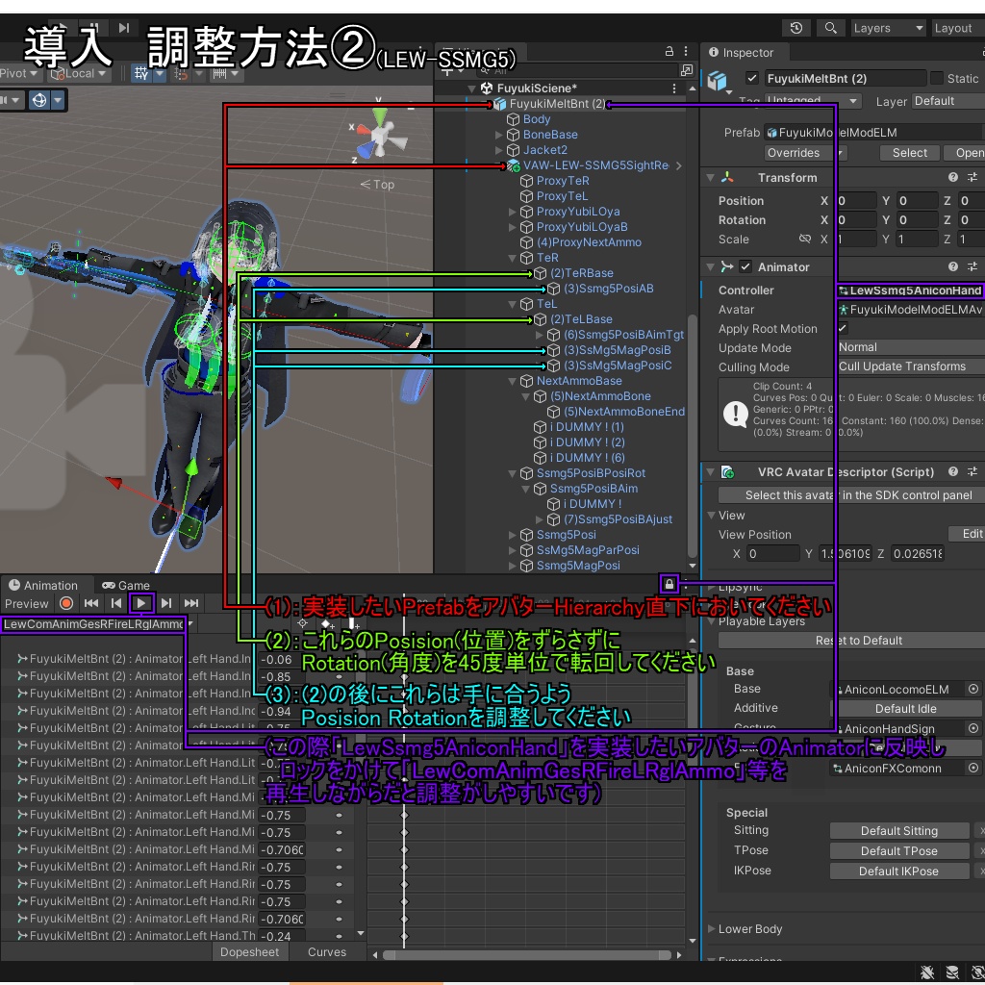The width and height of the screenshot is (985, 985).
Task: Open Transform component settings icon
Action: [x=972, y=178]
